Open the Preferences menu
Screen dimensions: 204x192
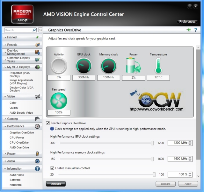pos(187,22)
